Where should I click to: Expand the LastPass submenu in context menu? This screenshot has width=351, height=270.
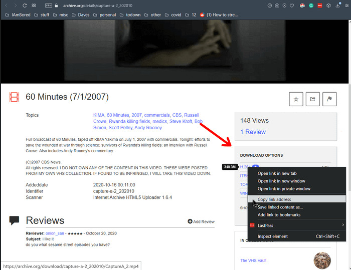click(x=297, y=225)
